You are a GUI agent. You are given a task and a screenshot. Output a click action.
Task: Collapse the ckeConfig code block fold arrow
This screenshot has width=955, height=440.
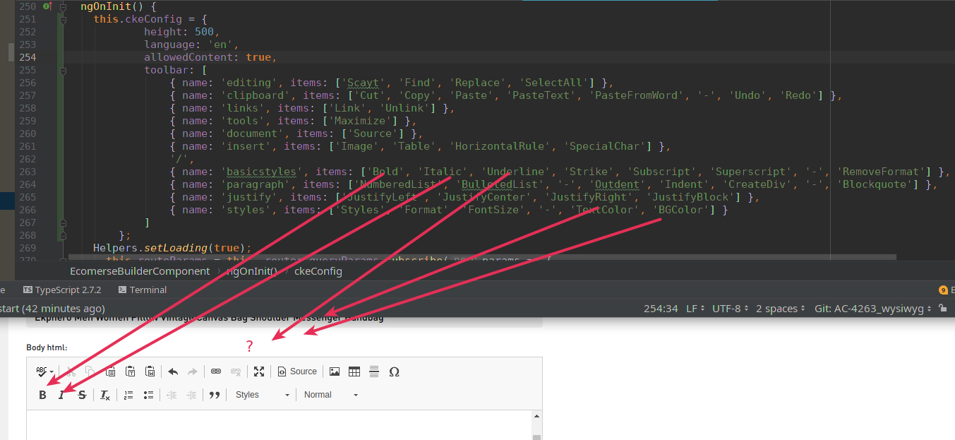[63, 18]
